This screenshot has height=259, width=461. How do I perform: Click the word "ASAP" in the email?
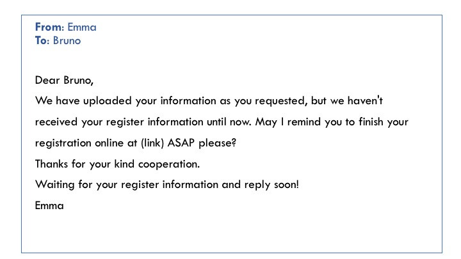point(181,143)
